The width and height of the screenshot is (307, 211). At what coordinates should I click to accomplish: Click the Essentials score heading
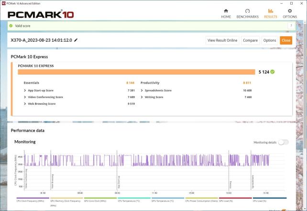pyautogui.click(x=32, y=83)
